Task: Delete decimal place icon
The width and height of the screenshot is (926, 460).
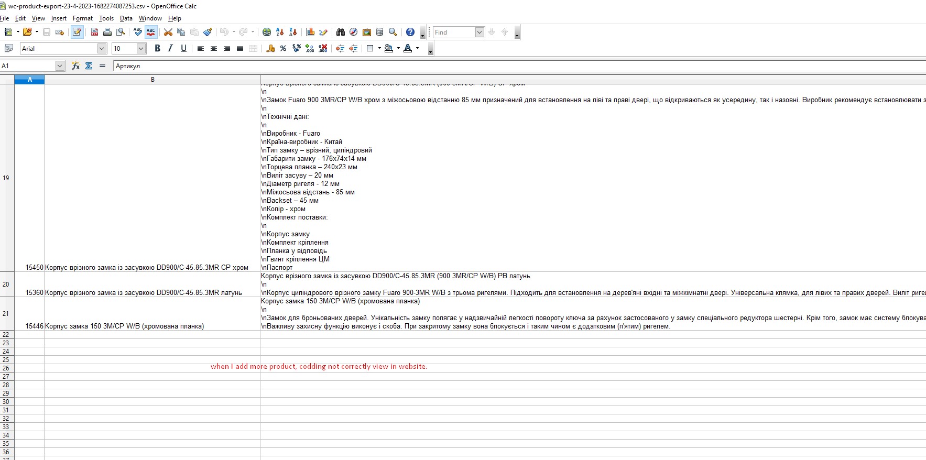Action: (x=323, y=48)
